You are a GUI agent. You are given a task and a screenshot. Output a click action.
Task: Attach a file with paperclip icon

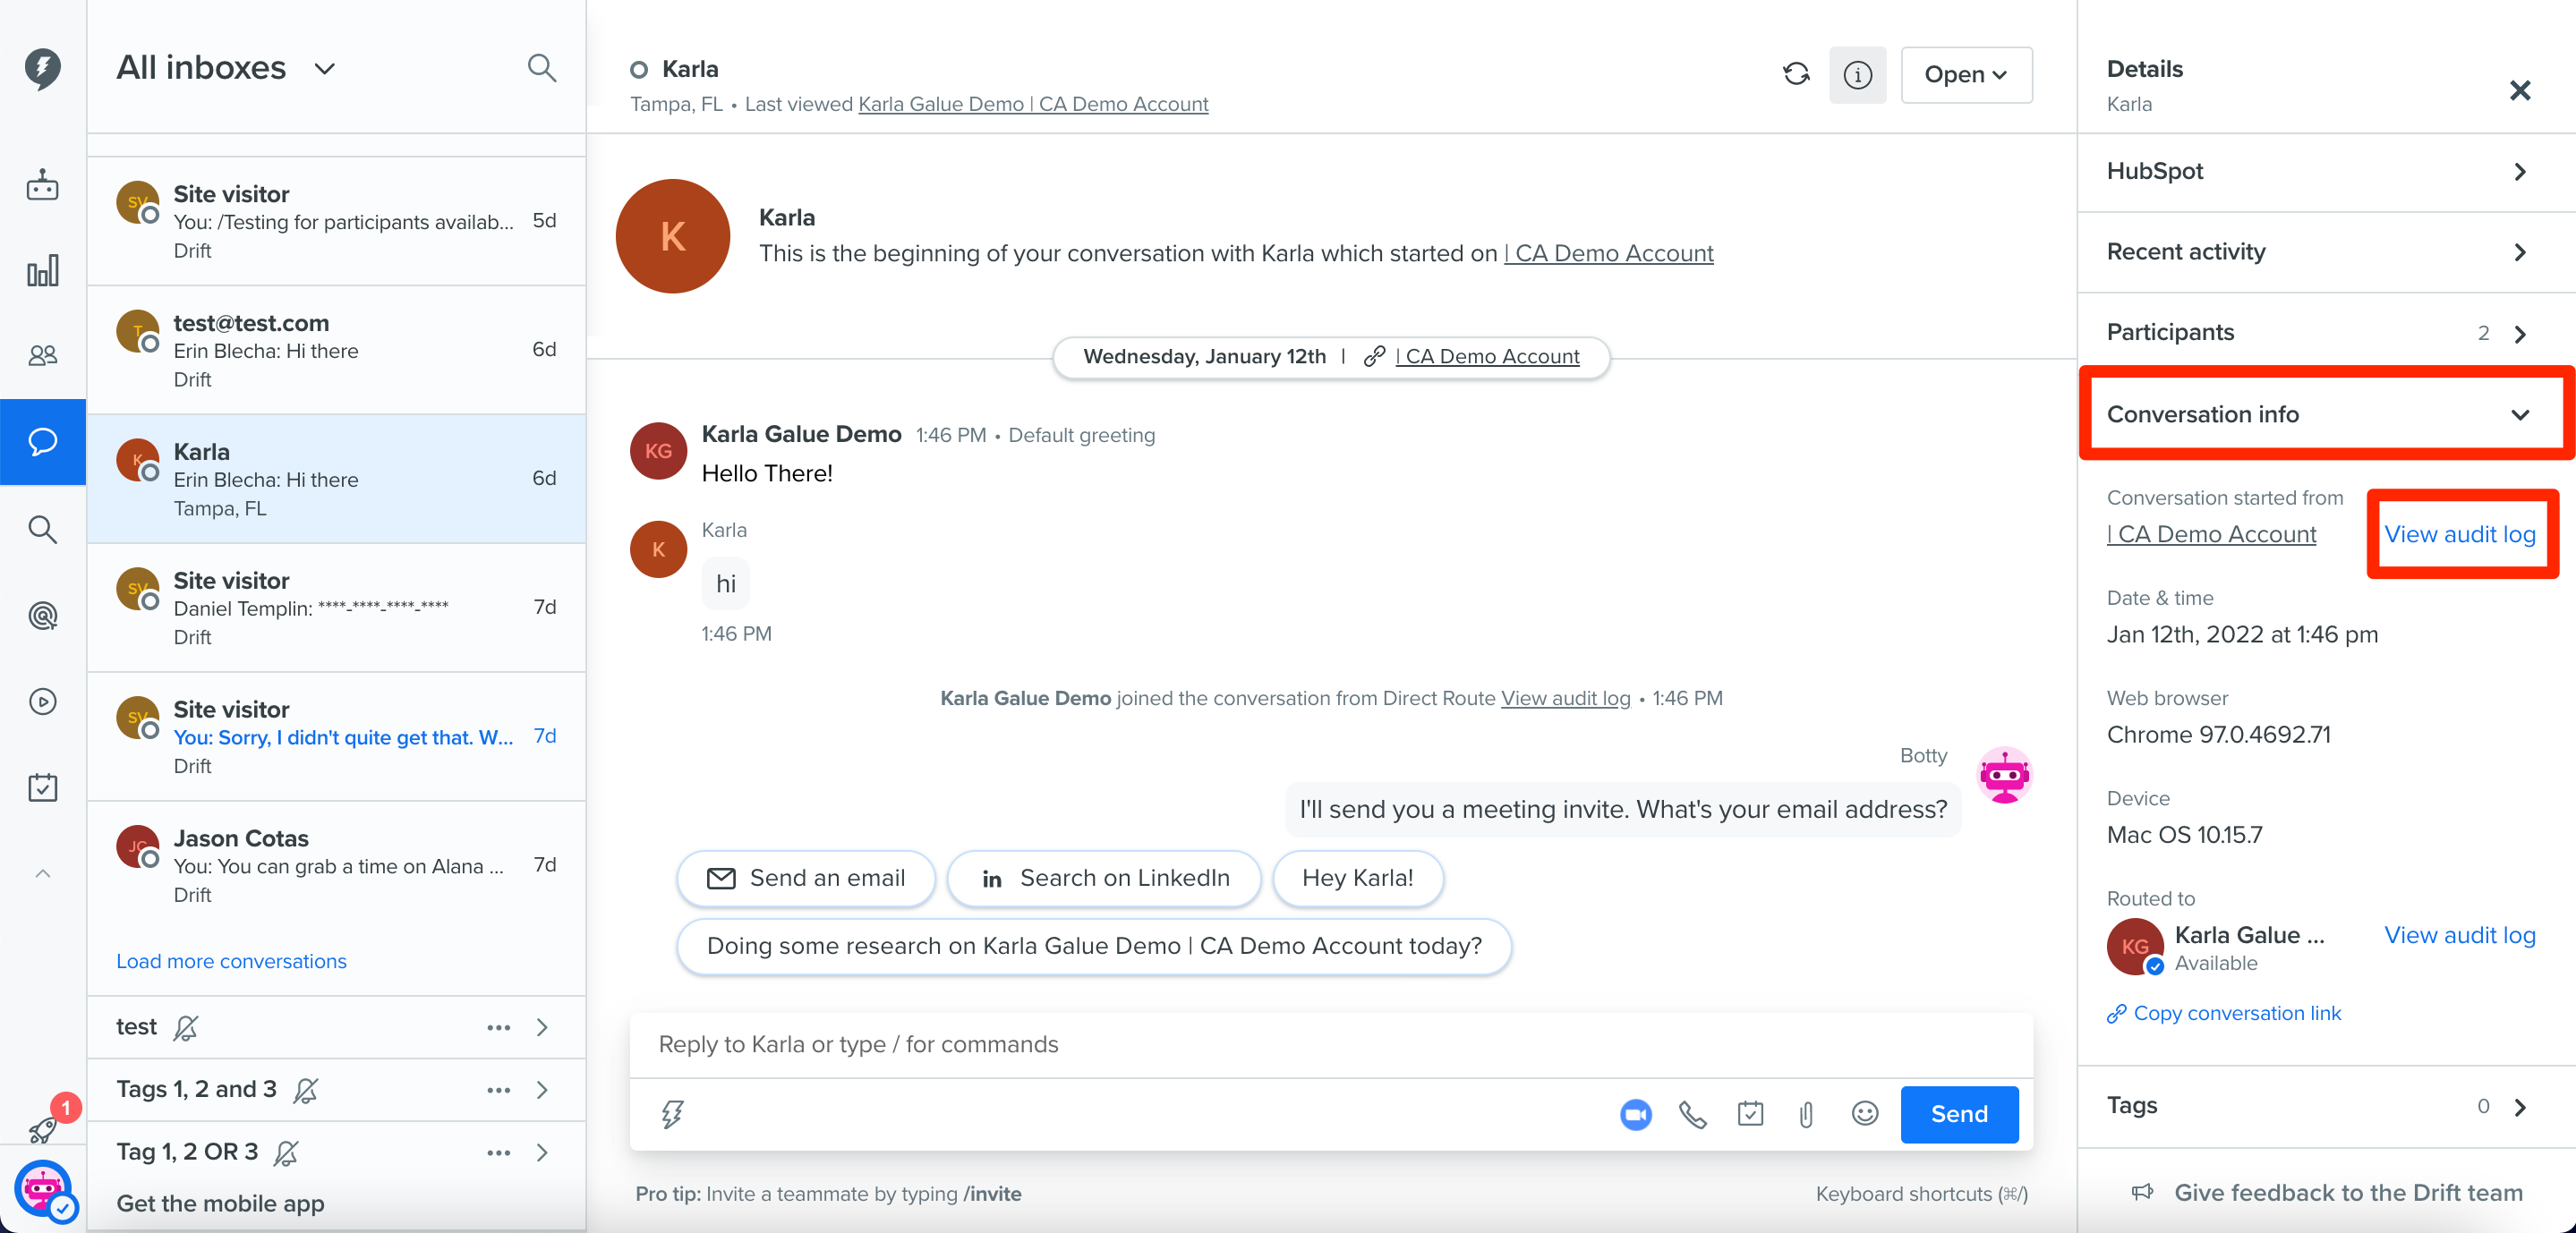pyautogui.click(x=1806, y=1114)
